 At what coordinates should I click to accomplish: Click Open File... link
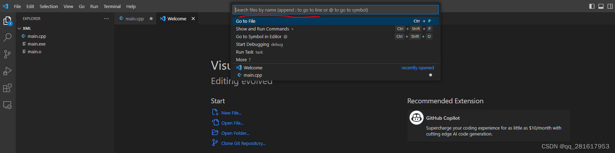point(232,123)
